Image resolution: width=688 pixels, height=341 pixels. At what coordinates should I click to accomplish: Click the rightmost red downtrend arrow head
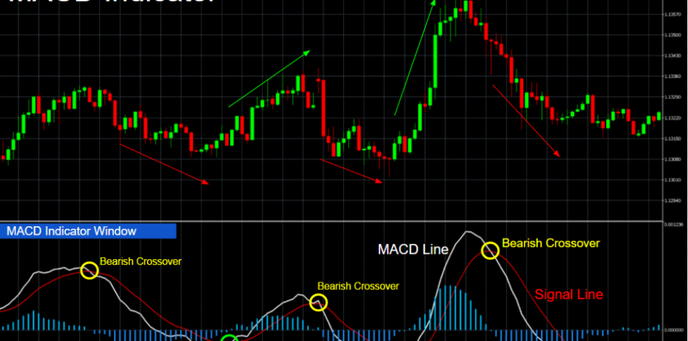pos(558,155)
